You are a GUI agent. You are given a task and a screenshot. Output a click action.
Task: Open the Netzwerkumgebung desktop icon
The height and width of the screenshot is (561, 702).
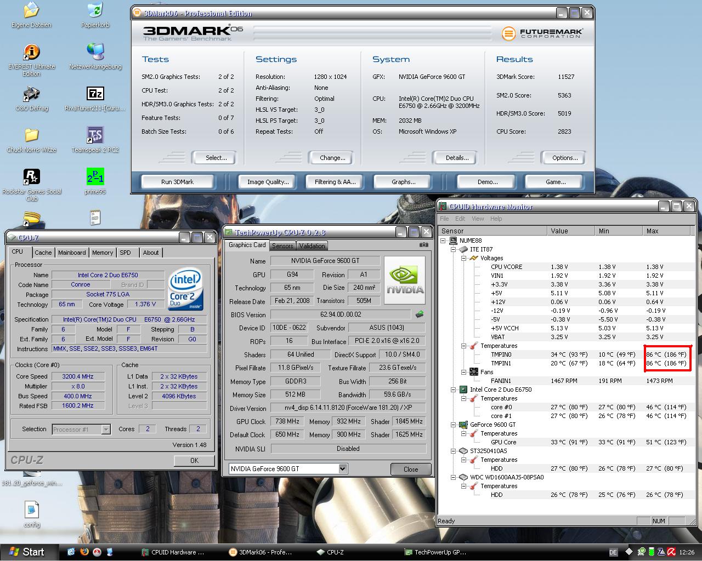95,56
